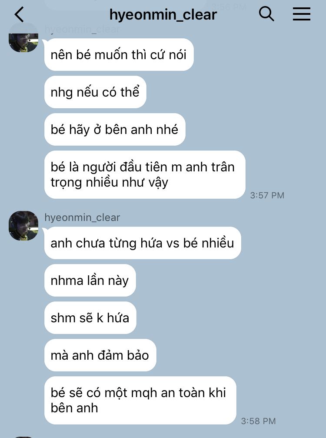Select message 'bé hãy ở bên anh nhé'
The width and height of the screenshot is (326, 438).
click(115, 130)
